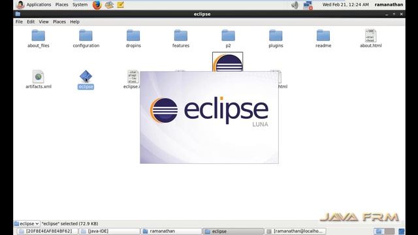Select the Eclipse logo image file icon
This screenshot has height=235, width=418.
point(228,62)
